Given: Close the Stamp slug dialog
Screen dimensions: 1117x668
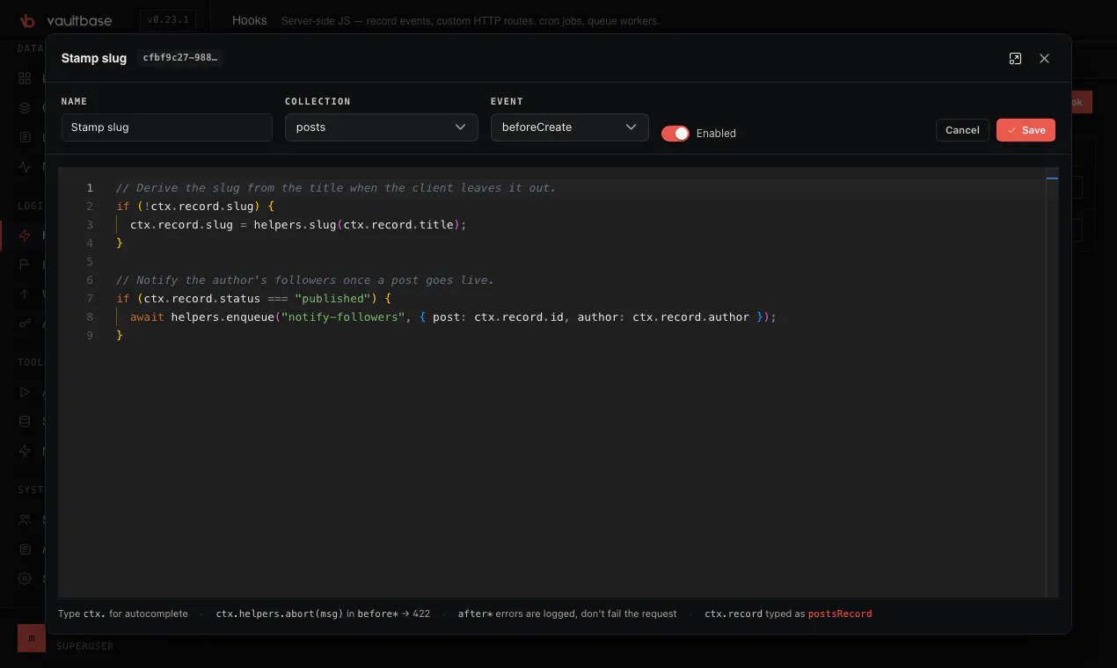Looking at the screenshot, I should 1044,58.
